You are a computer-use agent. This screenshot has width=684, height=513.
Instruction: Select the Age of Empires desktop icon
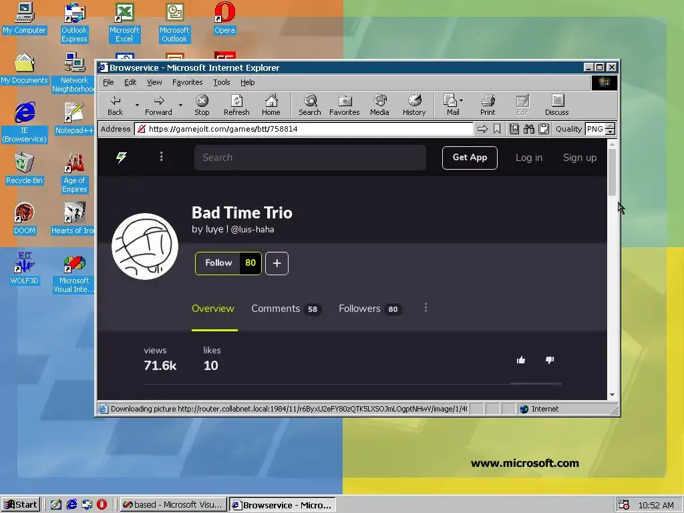[x=74, y=173]
